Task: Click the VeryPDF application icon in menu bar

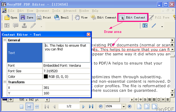Action: pyautogui.click(x=4, y=10)
